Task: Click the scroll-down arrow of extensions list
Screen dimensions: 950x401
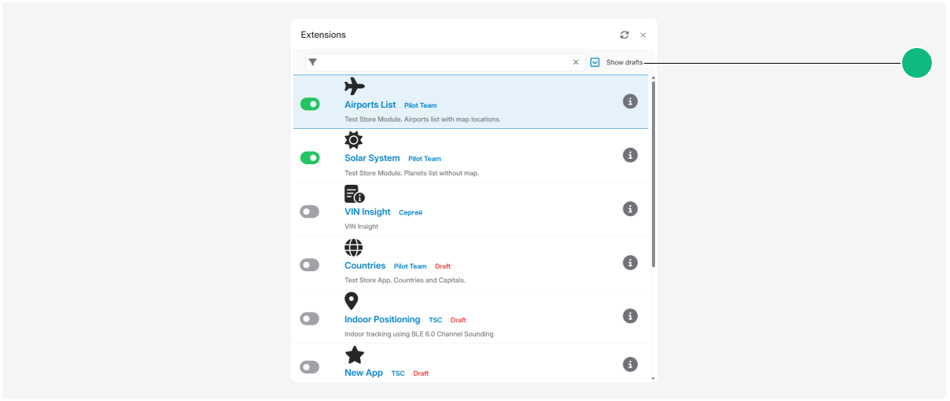Action: pos(653,378)
